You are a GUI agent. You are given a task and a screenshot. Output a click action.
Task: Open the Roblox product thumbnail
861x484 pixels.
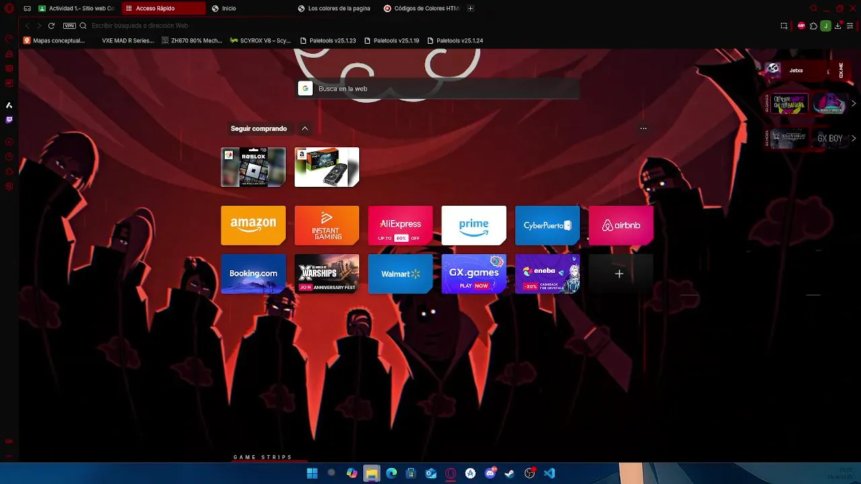point(254,167)
